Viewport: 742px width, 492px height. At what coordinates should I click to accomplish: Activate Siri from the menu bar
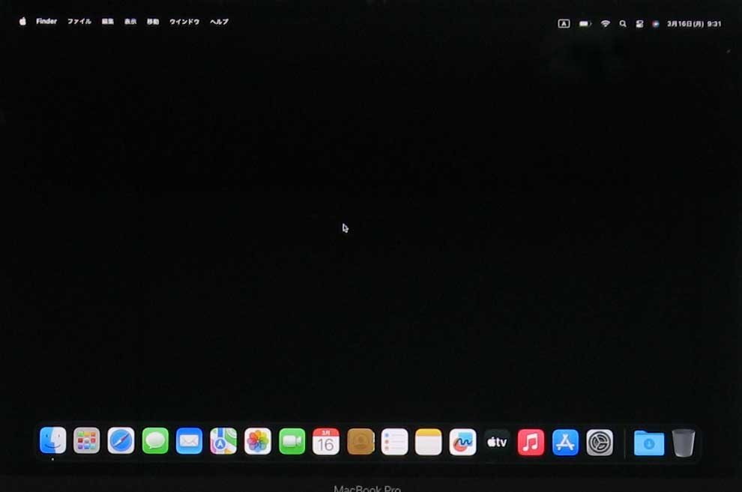[655, 24]
